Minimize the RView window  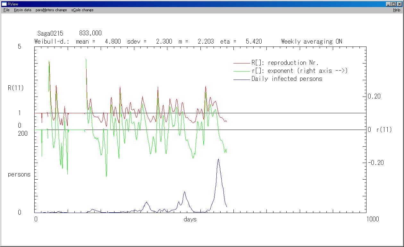pyautogui.click(x=389, y=4)
